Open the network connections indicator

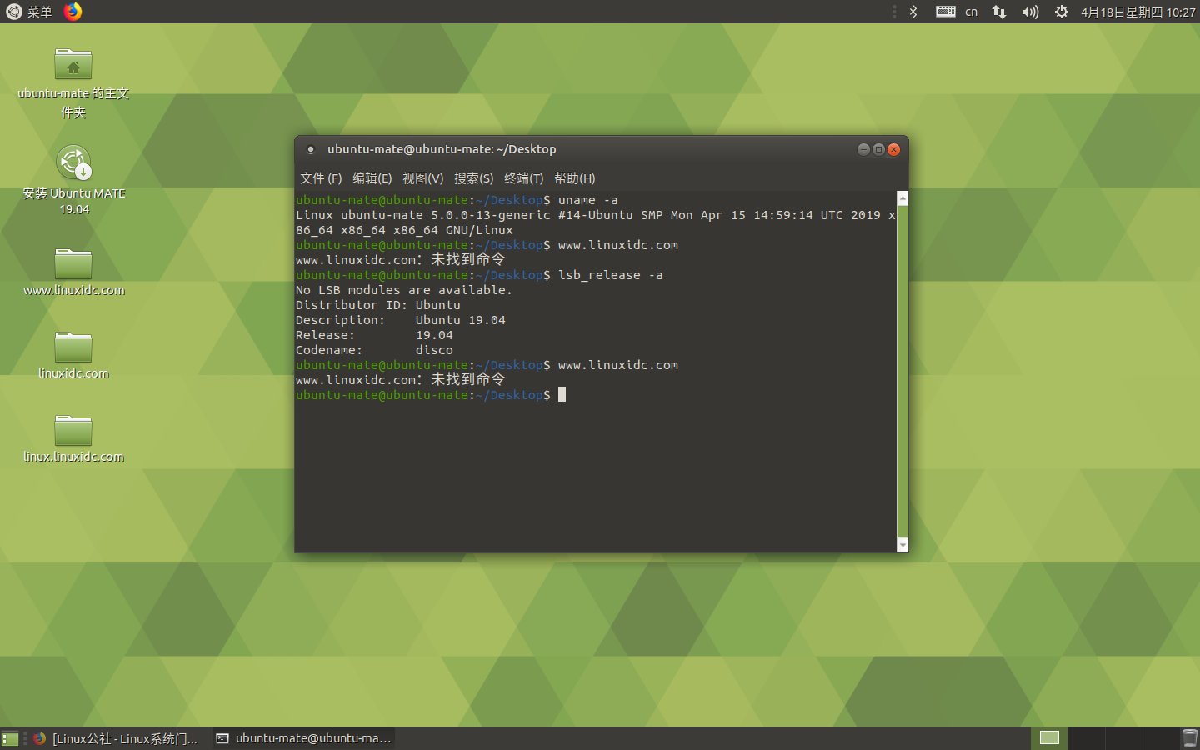[x=998, y=12]
